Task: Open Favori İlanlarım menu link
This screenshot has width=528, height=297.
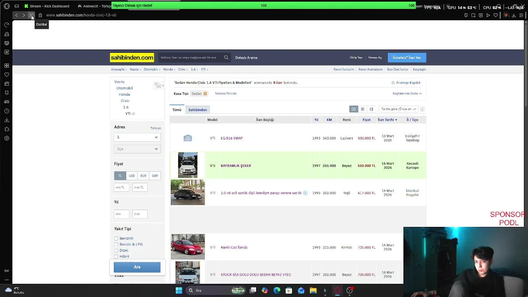Action: click(x=344, y=69)
